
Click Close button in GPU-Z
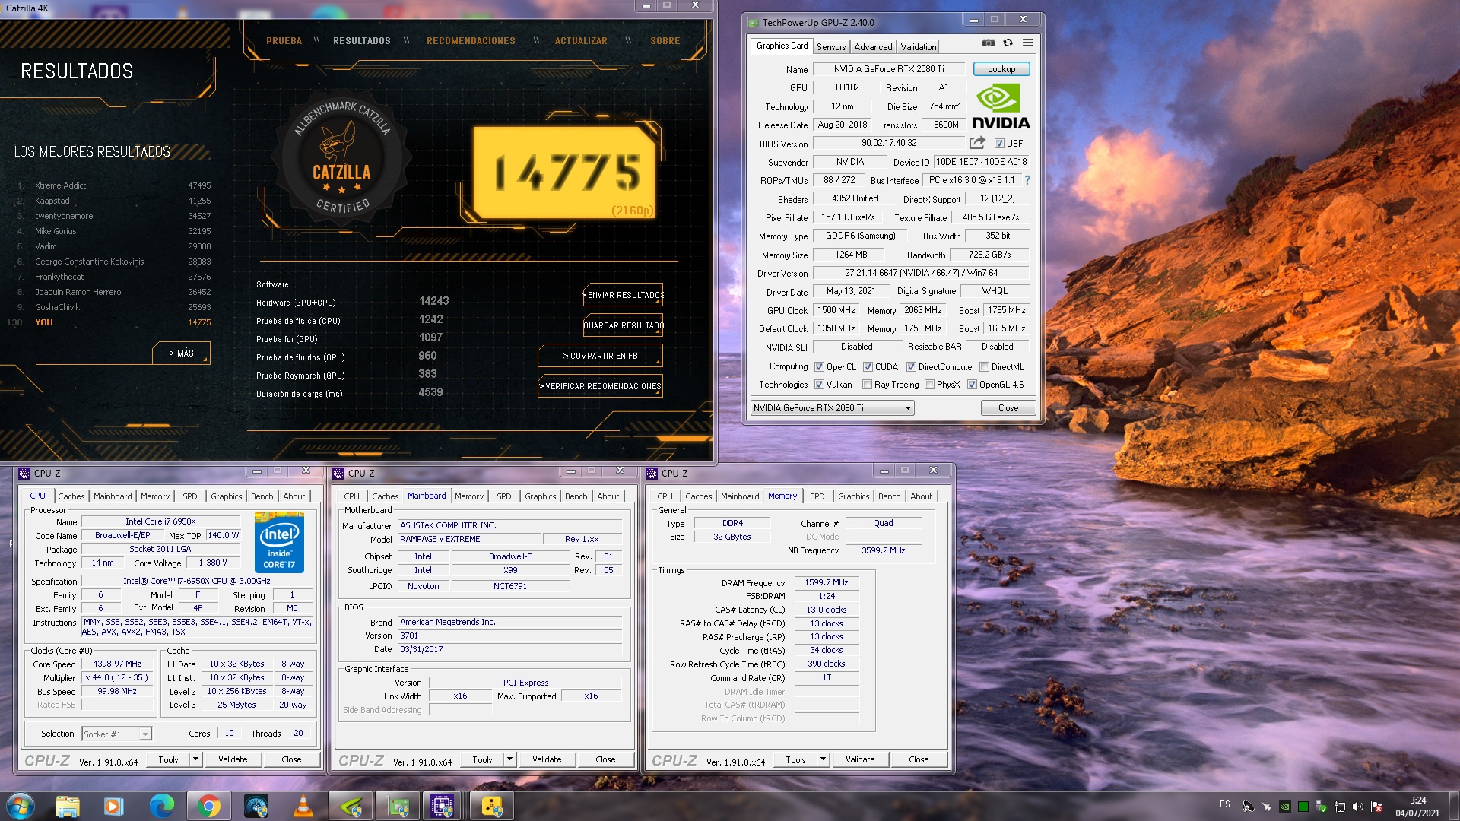click(x=1008, y=408)
